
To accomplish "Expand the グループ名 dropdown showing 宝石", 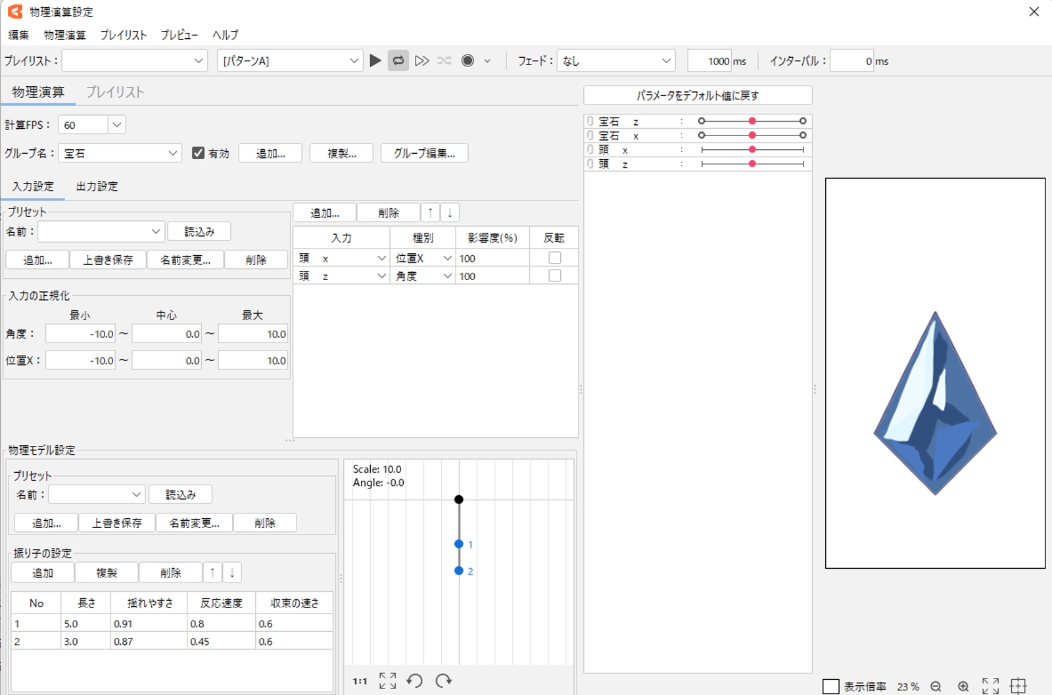I will (172, 153).
